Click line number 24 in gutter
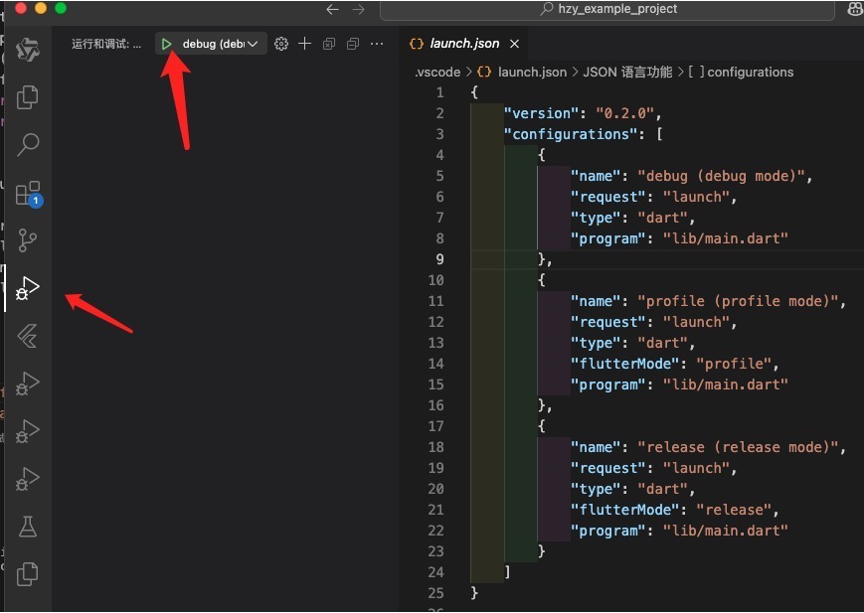 (x=435, y=572)
